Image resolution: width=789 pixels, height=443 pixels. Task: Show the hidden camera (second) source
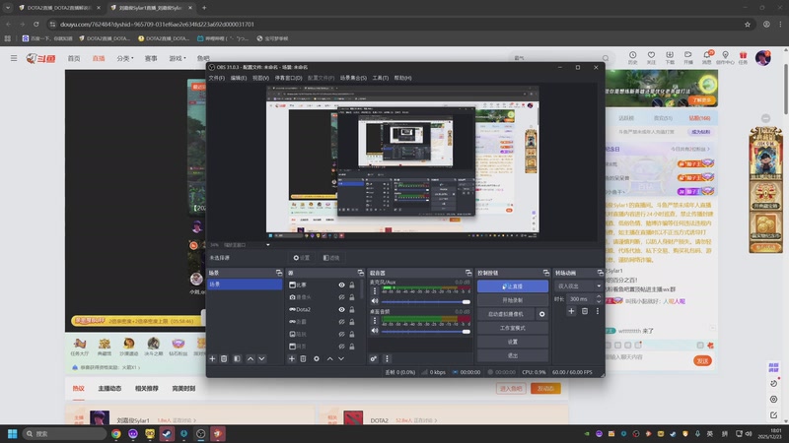coord(341,297)
